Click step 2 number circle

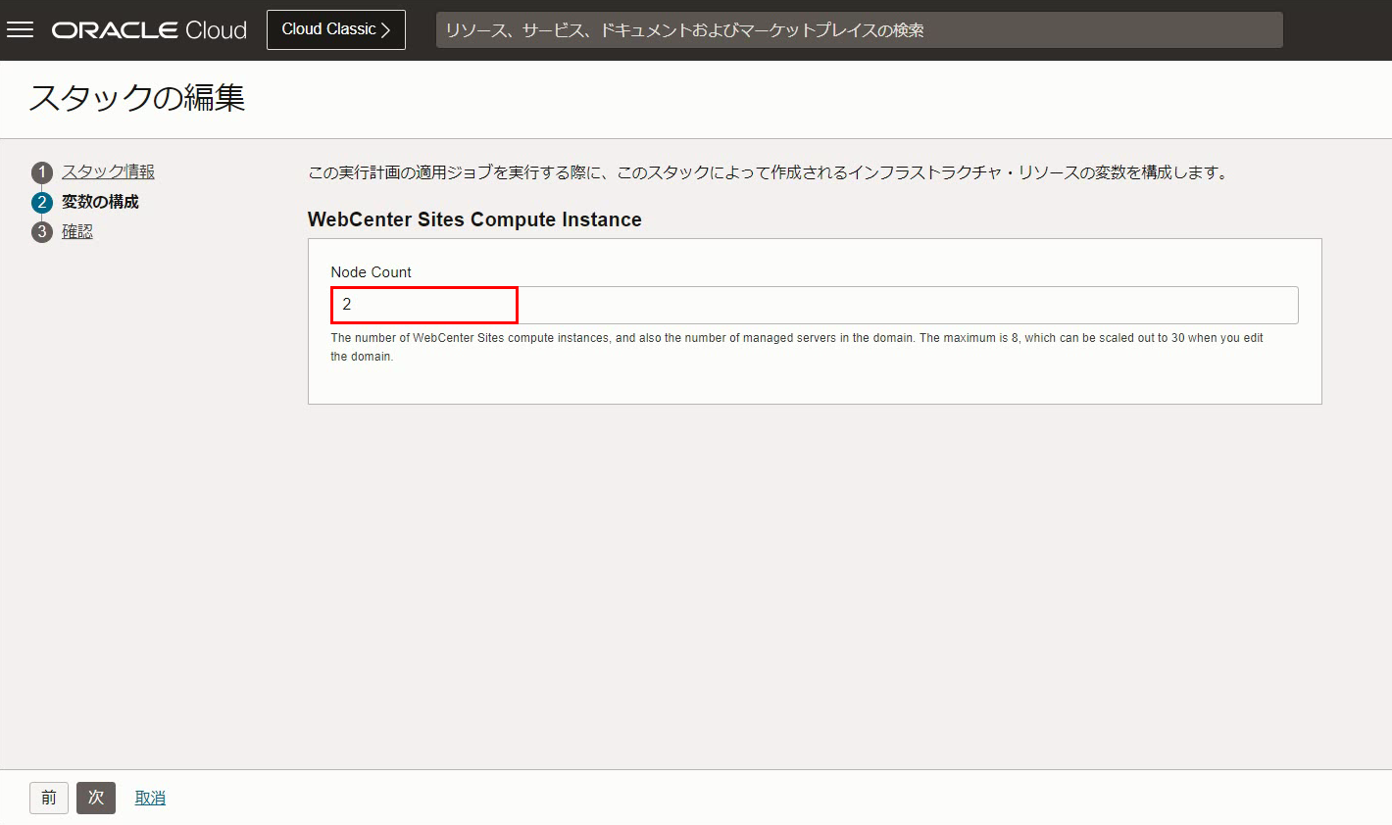[x=41, y=203]
